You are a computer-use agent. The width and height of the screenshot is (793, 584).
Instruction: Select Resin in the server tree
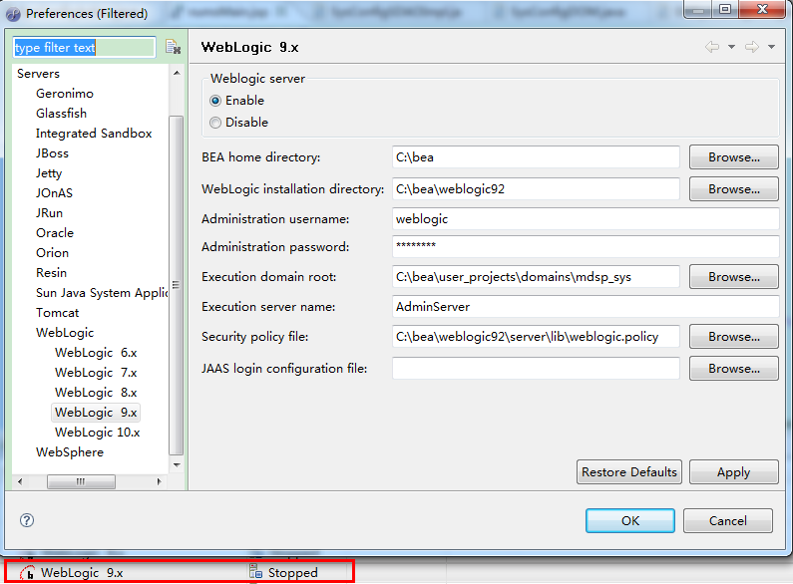[51, 273]
